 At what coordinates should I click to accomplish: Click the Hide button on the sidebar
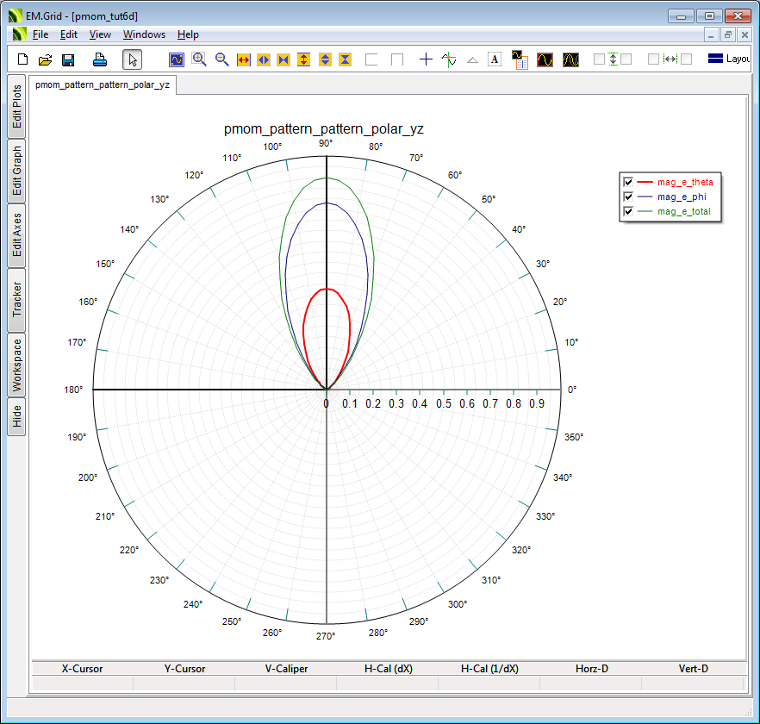[x=16, y=418]
